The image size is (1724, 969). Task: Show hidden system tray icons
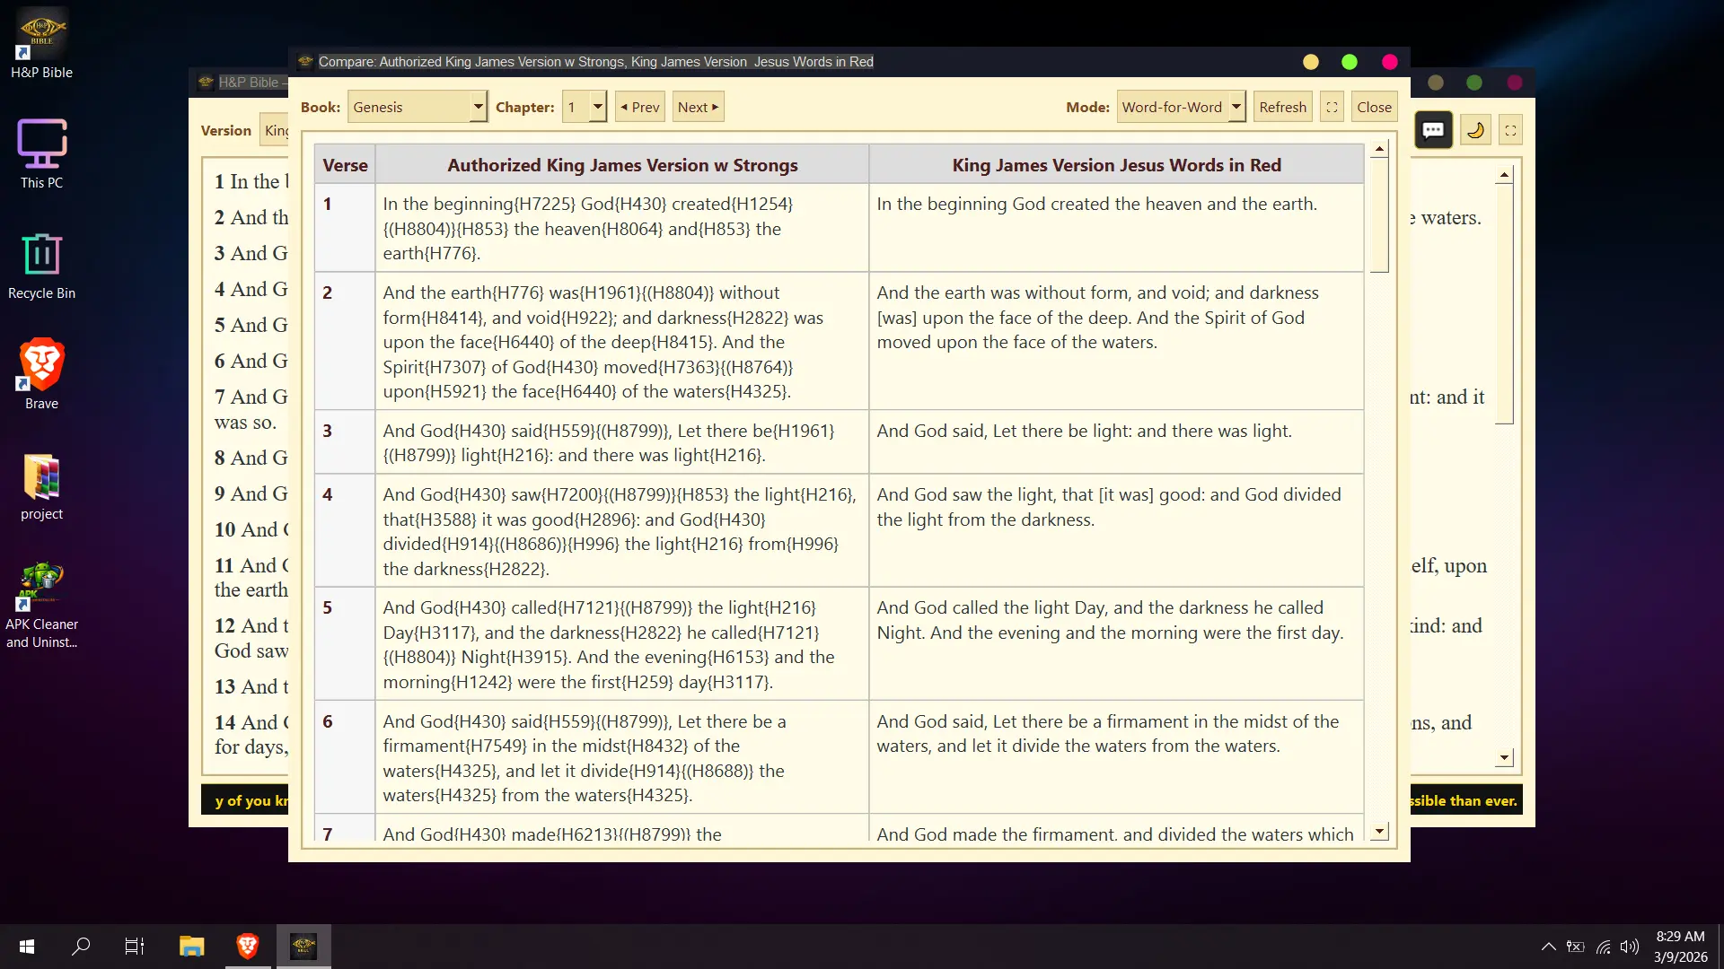(x=1549, y=947)
